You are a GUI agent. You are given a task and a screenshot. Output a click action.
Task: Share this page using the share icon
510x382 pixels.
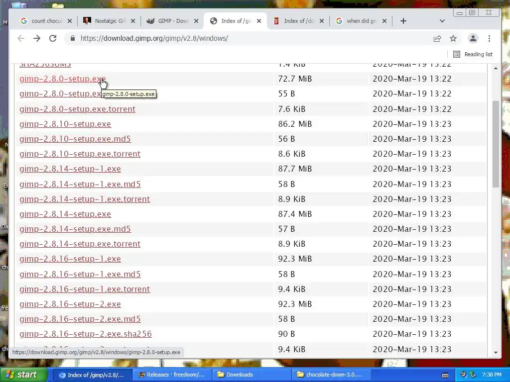coord(437,39)
